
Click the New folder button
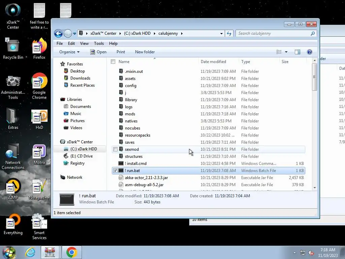point(145,52)
